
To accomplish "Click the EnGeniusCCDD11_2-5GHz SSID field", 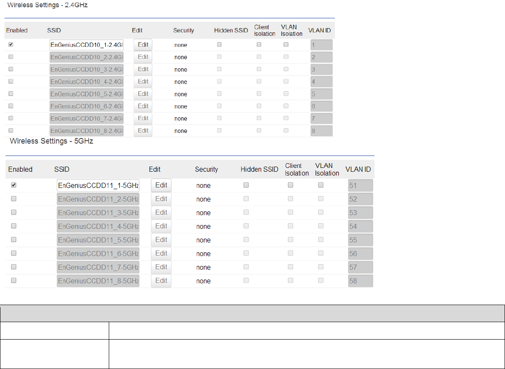I will [98, 199].
